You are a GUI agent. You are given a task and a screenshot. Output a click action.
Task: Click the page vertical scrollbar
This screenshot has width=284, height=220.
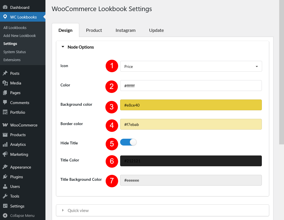pyautogui.click(x=281, y=72)
